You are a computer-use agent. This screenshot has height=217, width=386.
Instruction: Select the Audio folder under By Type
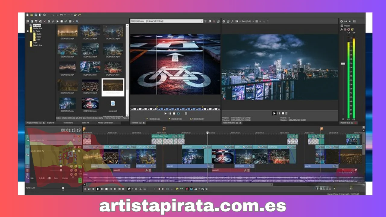click(x=39, y=34)
